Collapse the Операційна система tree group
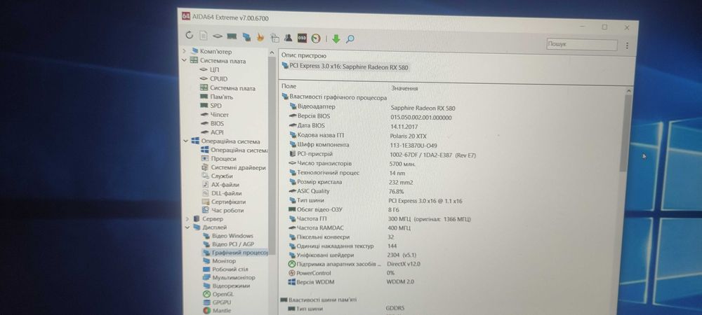 [186, 141]
